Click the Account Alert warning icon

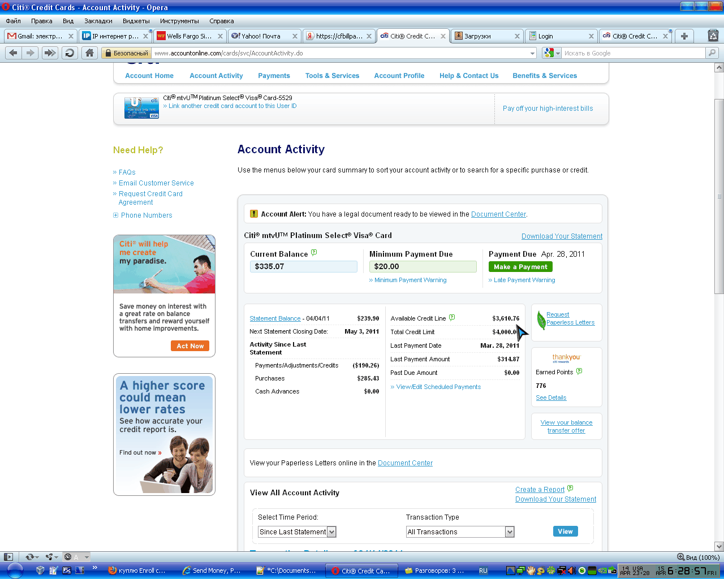[x=254, y=214]
